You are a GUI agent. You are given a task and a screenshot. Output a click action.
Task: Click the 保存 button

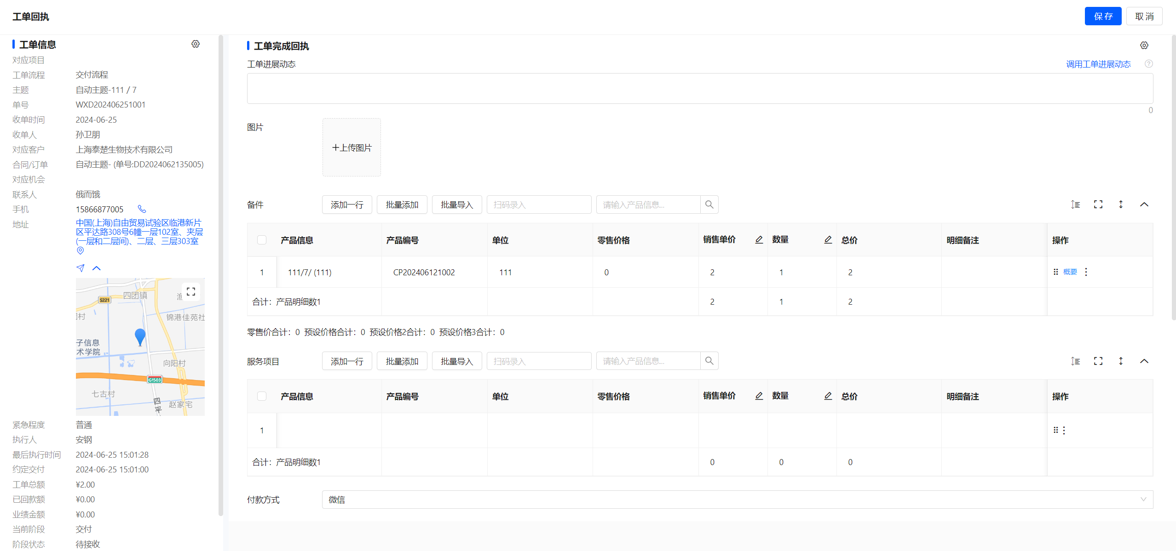(1103, 17)
